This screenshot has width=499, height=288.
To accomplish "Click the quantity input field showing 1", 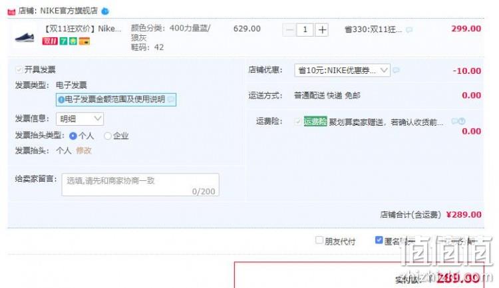I will click(x=305, y=30).
